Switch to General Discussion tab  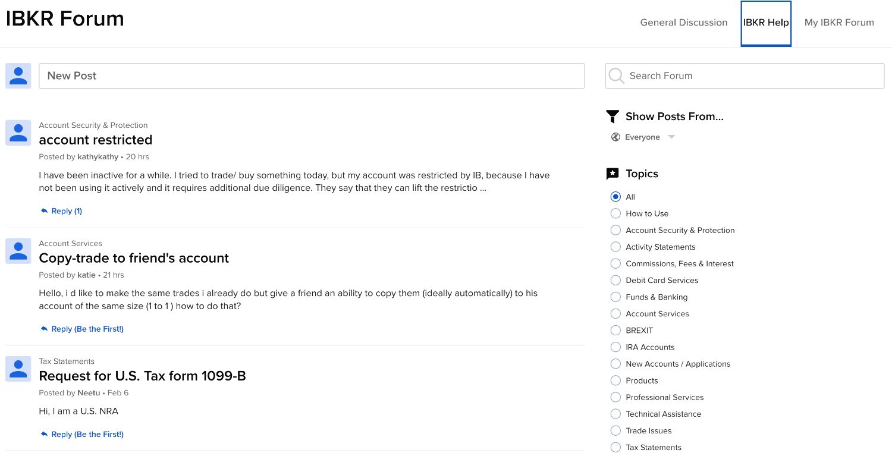pos(684,23)
